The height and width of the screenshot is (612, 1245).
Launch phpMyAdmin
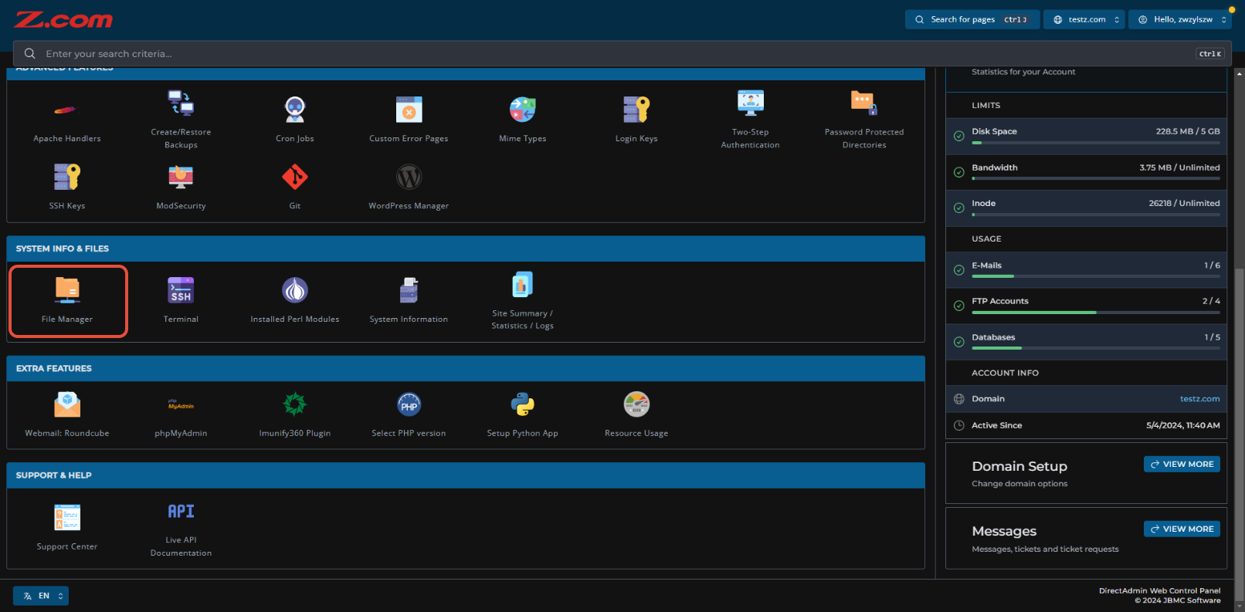coord(181,414)
